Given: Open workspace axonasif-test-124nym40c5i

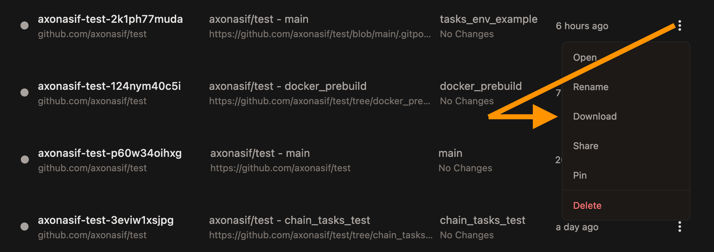Looking at the screenshot, I should (x=110, y=86).
